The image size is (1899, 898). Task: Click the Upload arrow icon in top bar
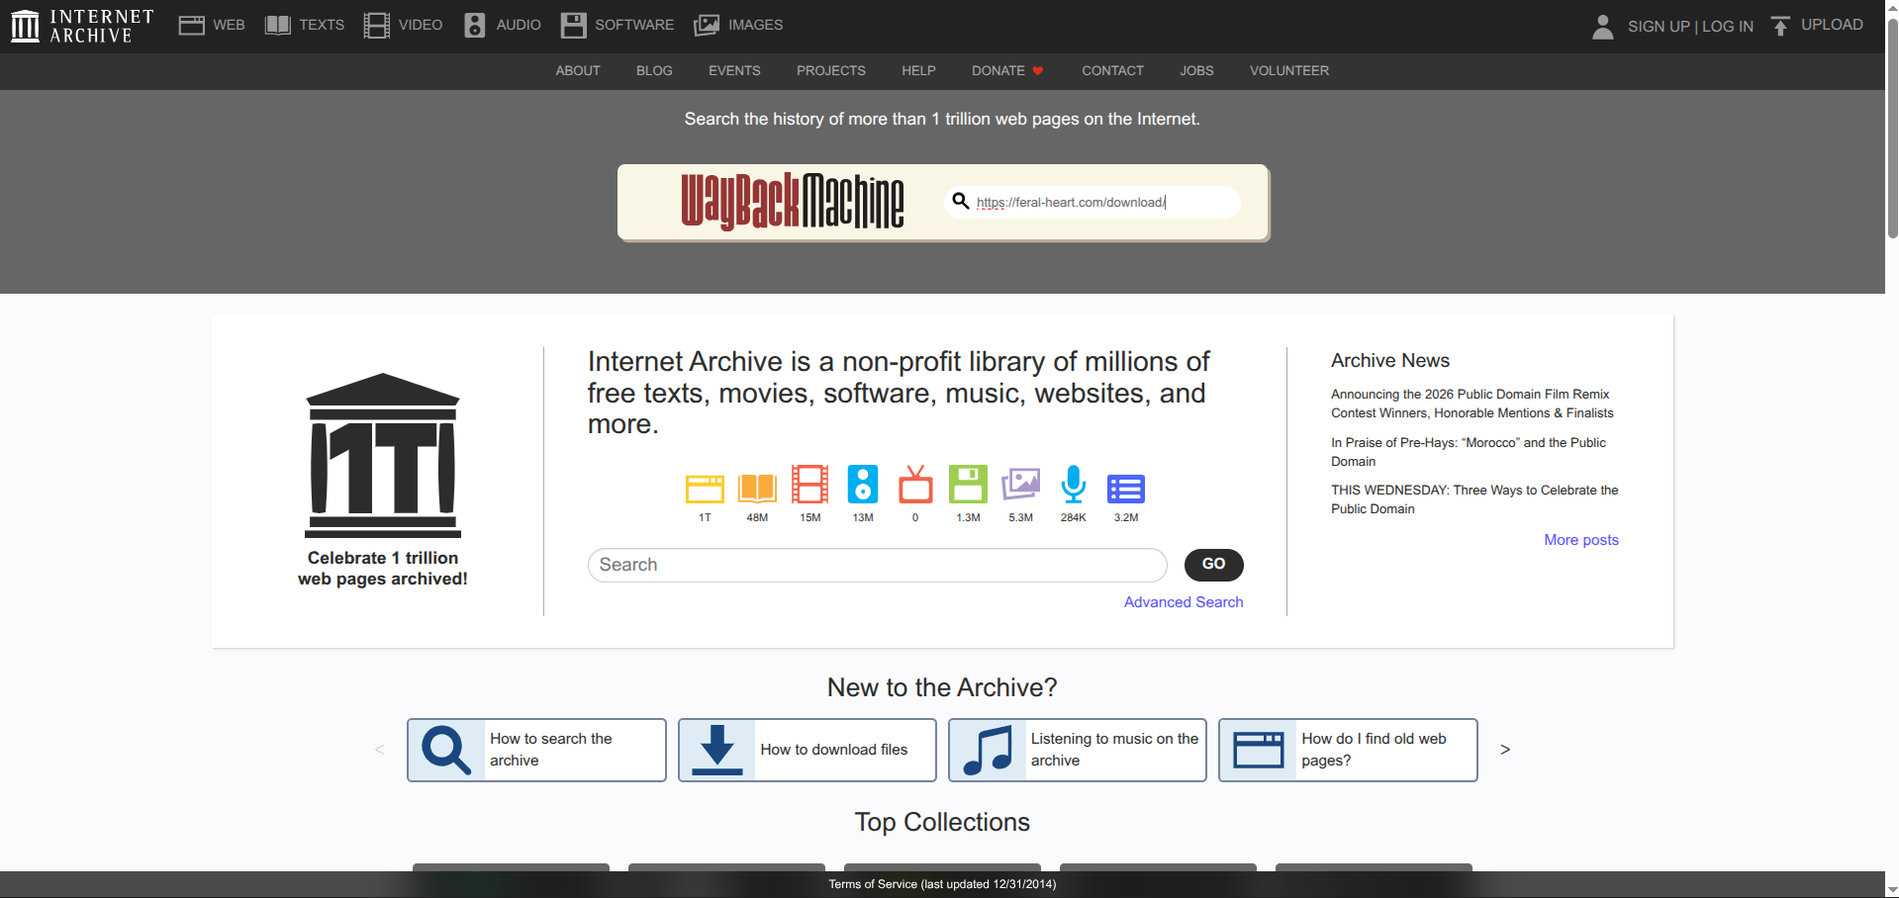click(1780, 26)
